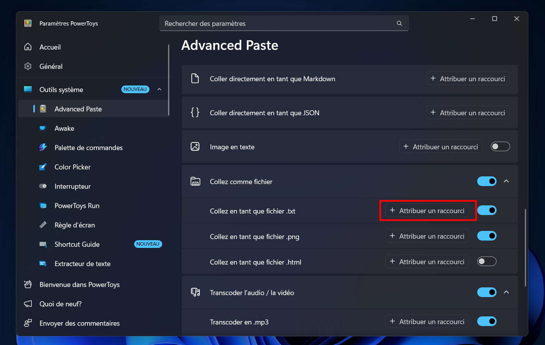Disable the .txt file paste toggle
Screen dimensions: 545x345
[487, 210]
